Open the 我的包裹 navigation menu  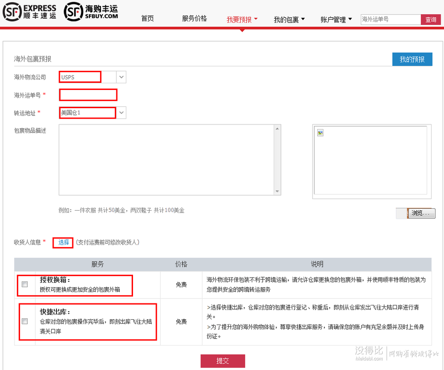[x=289, y=20]
